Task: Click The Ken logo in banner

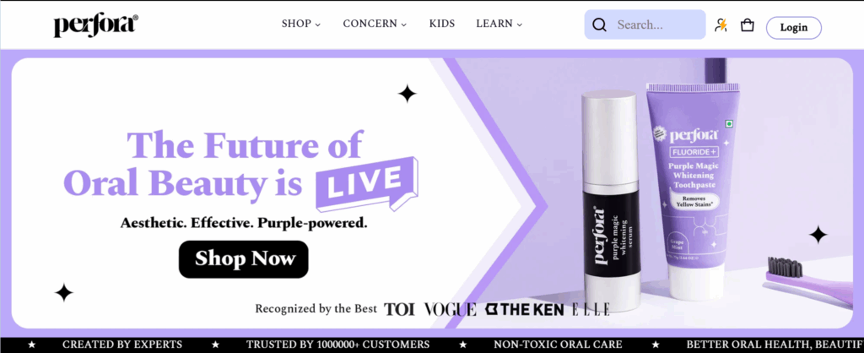Action: [x=525, y=309]
